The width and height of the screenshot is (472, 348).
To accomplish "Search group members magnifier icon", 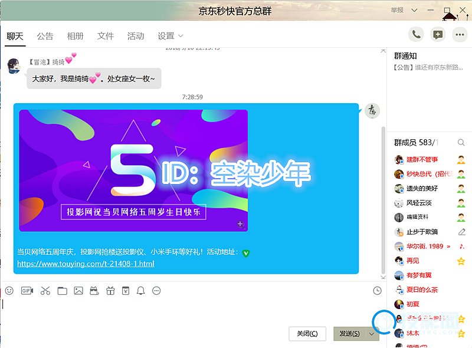I will pyautogui.click(x=461, y=142).
